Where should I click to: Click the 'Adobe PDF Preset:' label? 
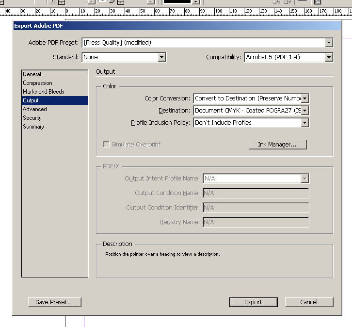[x=53, y=43]
